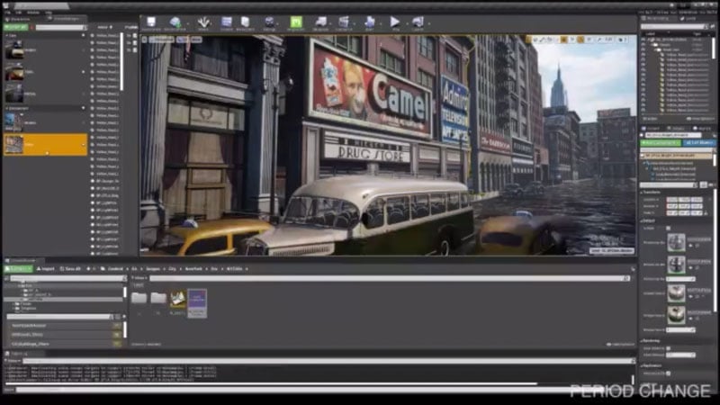Toggle the orange rotation snapping icon in viewport
720x405 pixels.
(x=580, y=40)
